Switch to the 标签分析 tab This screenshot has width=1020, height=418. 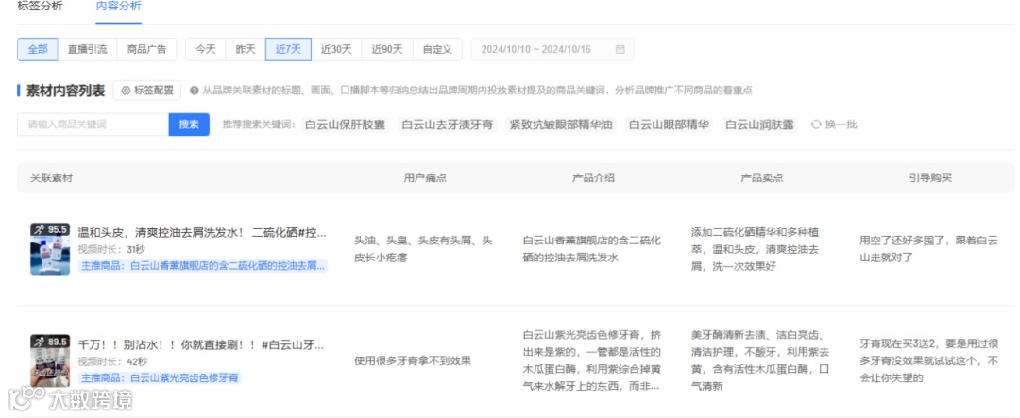tap(40, 7)
